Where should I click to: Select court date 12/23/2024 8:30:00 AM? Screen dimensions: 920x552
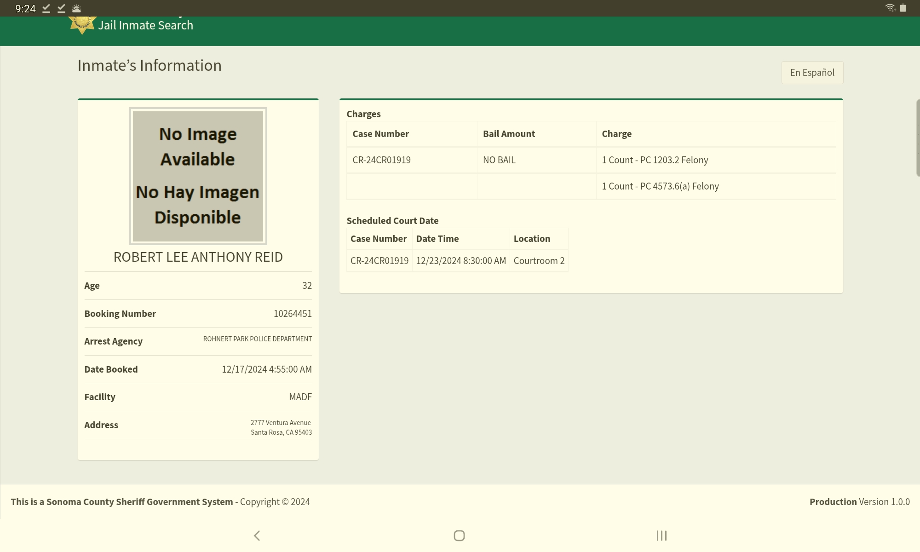(x=461, y=261)
